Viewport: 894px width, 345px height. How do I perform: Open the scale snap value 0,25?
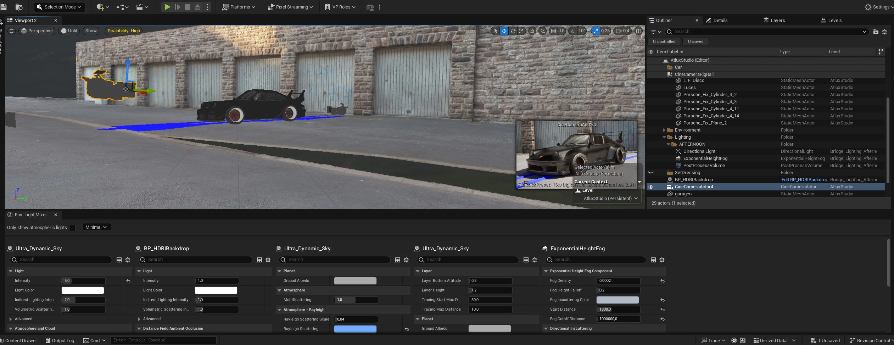tap(605, 31)
